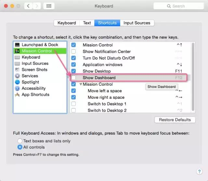Image resolution: width=208 pixels, height=181 pixels.
Task: Enable the Show Dashboard checkbox
Action: click(x=73, y=78)
